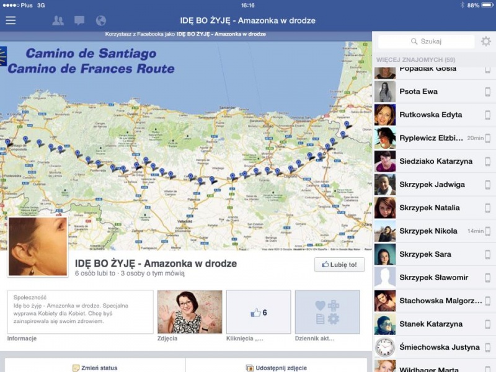Open chat with Stanek Katarzyna
This screenshot has width=496, height=372.
coord(434,324)
